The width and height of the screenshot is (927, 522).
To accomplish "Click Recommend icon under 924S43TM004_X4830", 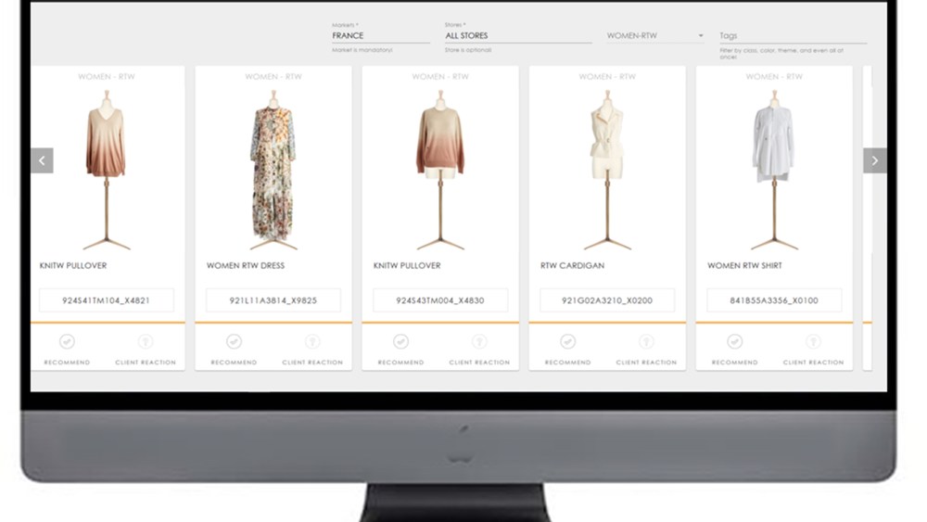I will point(400,342).
